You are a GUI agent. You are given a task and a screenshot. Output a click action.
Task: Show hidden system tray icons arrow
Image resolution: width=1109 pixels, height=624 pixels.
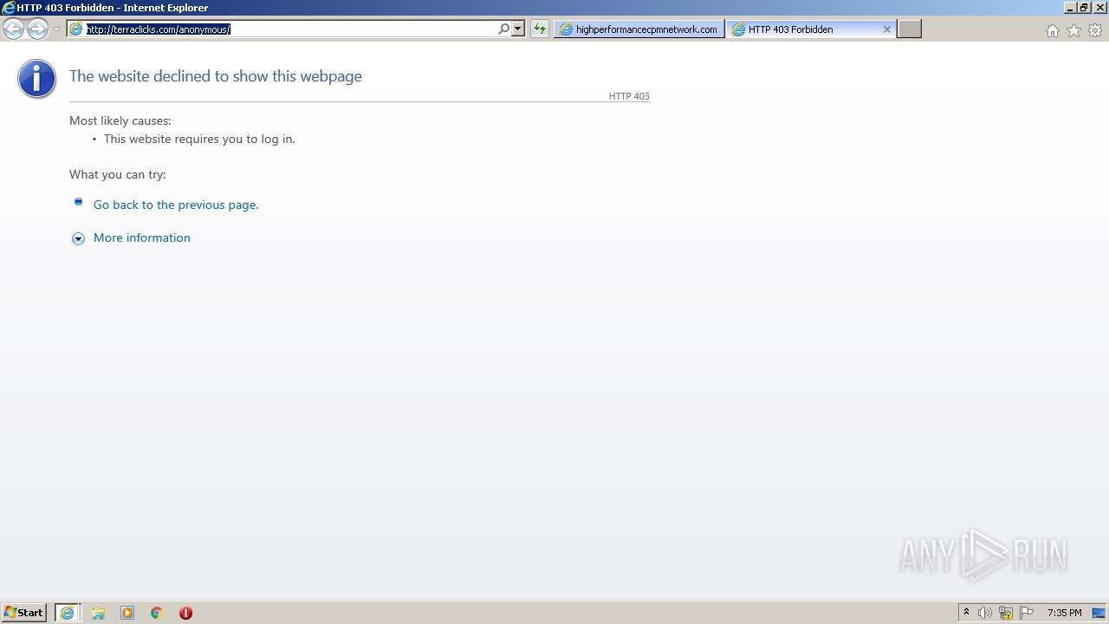(966, 613)
